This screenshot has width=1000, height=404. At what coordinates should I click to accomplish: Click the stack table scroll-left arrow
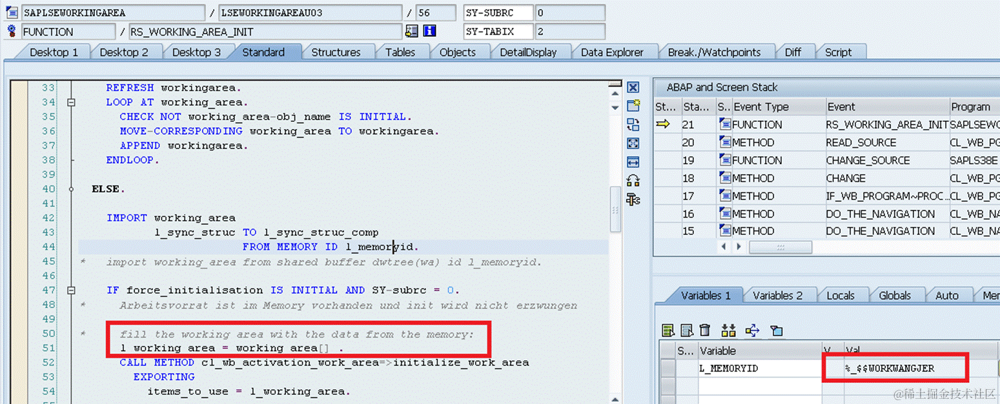coord(724,247)
